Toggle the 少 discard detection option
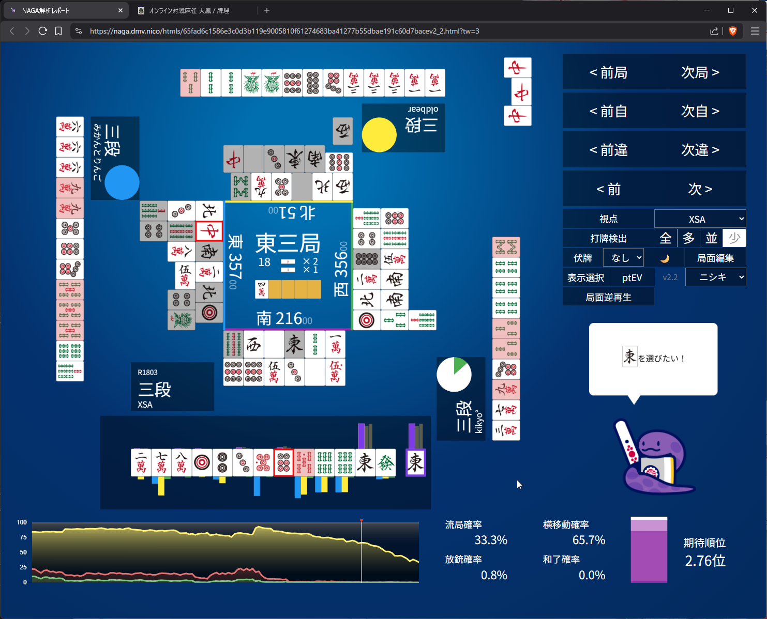 (734, 238)
